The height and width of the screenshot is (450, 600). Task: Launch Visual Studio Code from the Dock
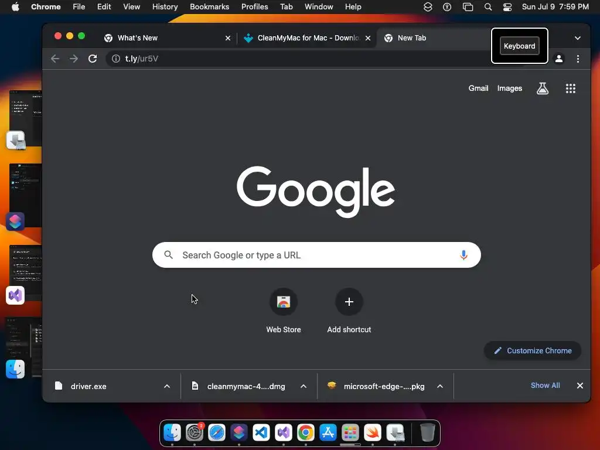tap(261, 432)
